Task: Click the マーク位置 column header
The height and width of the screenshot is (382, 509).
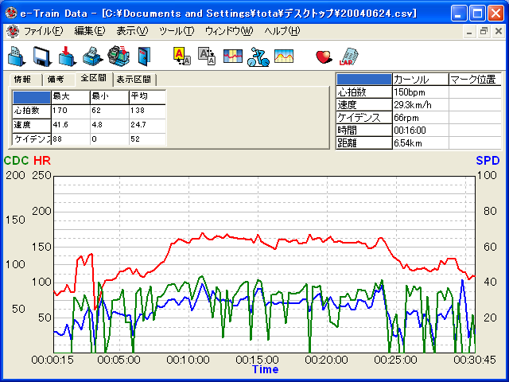Action: coord(473,80)
